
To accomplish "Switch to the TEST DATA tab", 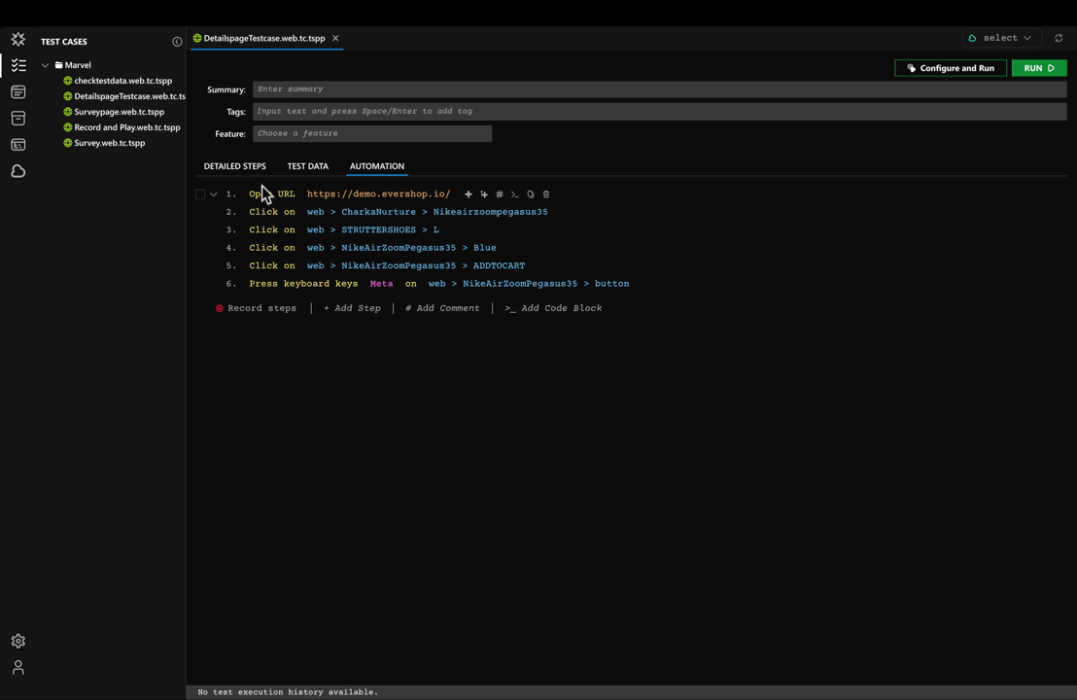I will [x=308, y=166].
